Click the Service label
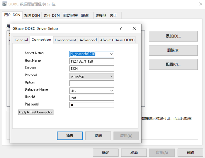Screen dimensions: 205x158 point(30,68)
